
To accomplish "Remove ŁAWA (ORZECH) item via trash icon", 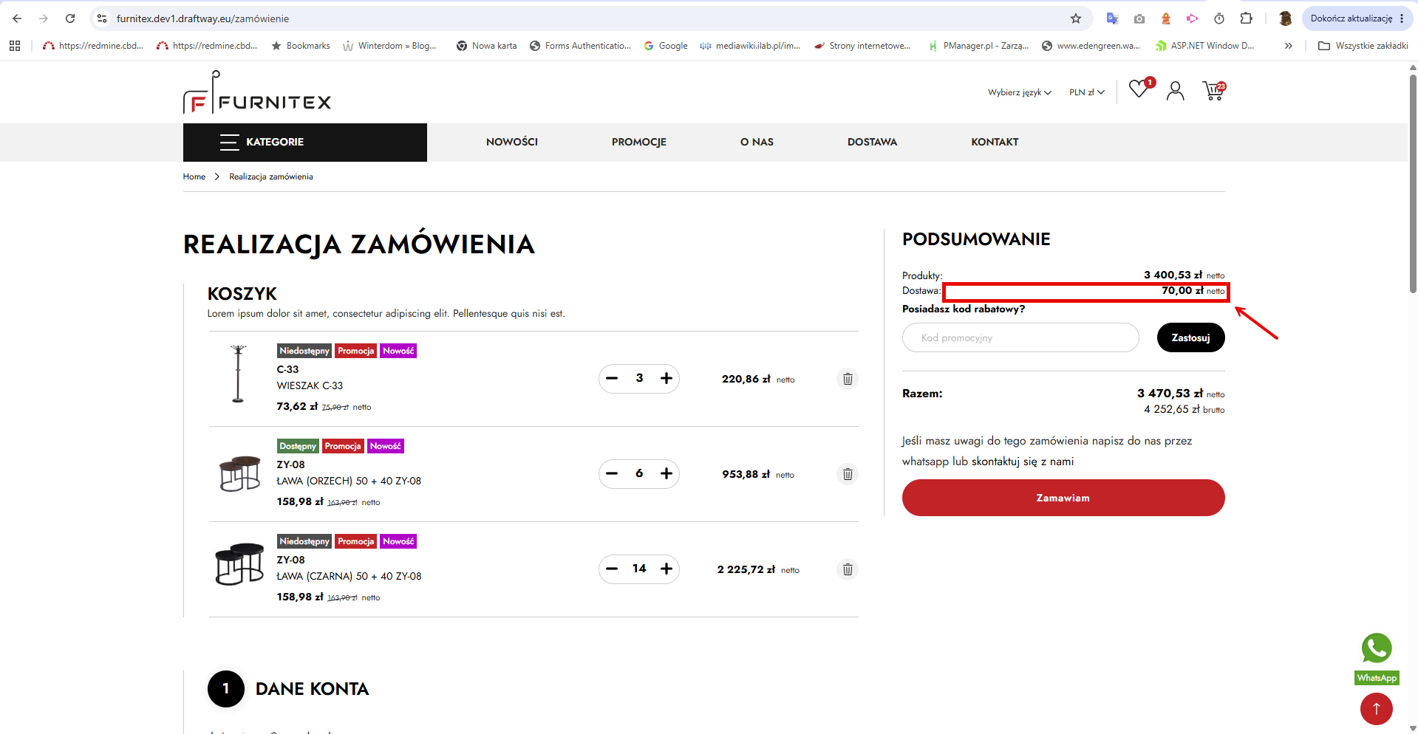I will (x=848, y=474).
